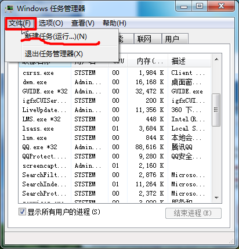Close the Task Manager window
This screenshot has width=239, height=249.
tap(222, 6)
